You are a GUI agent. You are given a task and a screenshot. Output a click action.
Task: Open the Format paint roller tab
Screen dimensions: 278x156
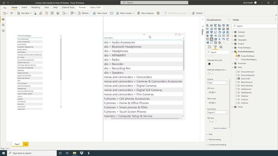coord(215,47)
